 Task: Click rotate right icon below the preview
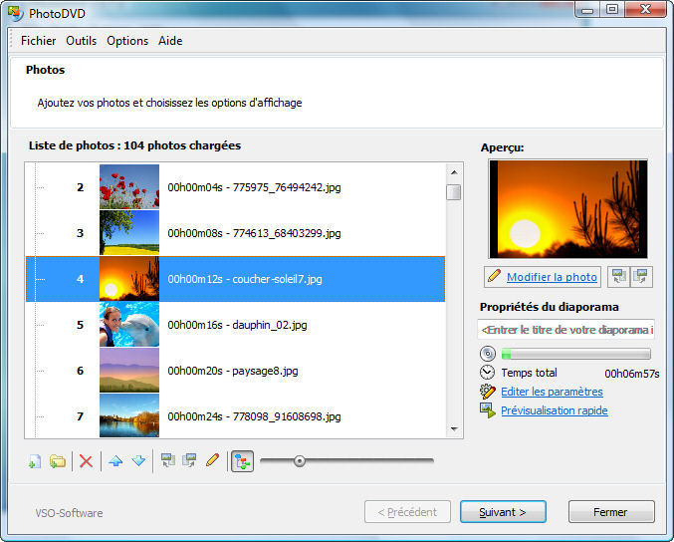[641, 277]
